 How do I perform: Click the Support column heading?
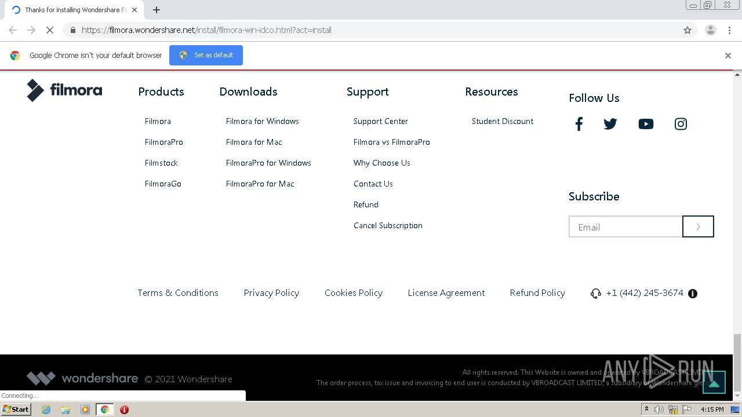click(x=368, y=92)
